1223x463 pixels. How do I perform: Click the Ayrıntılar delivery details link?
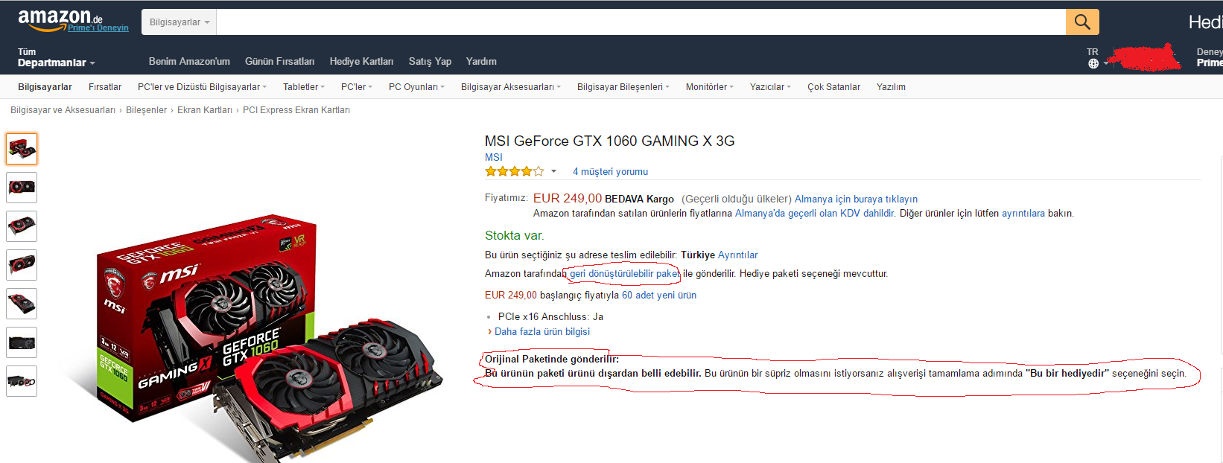coord(737,255)
